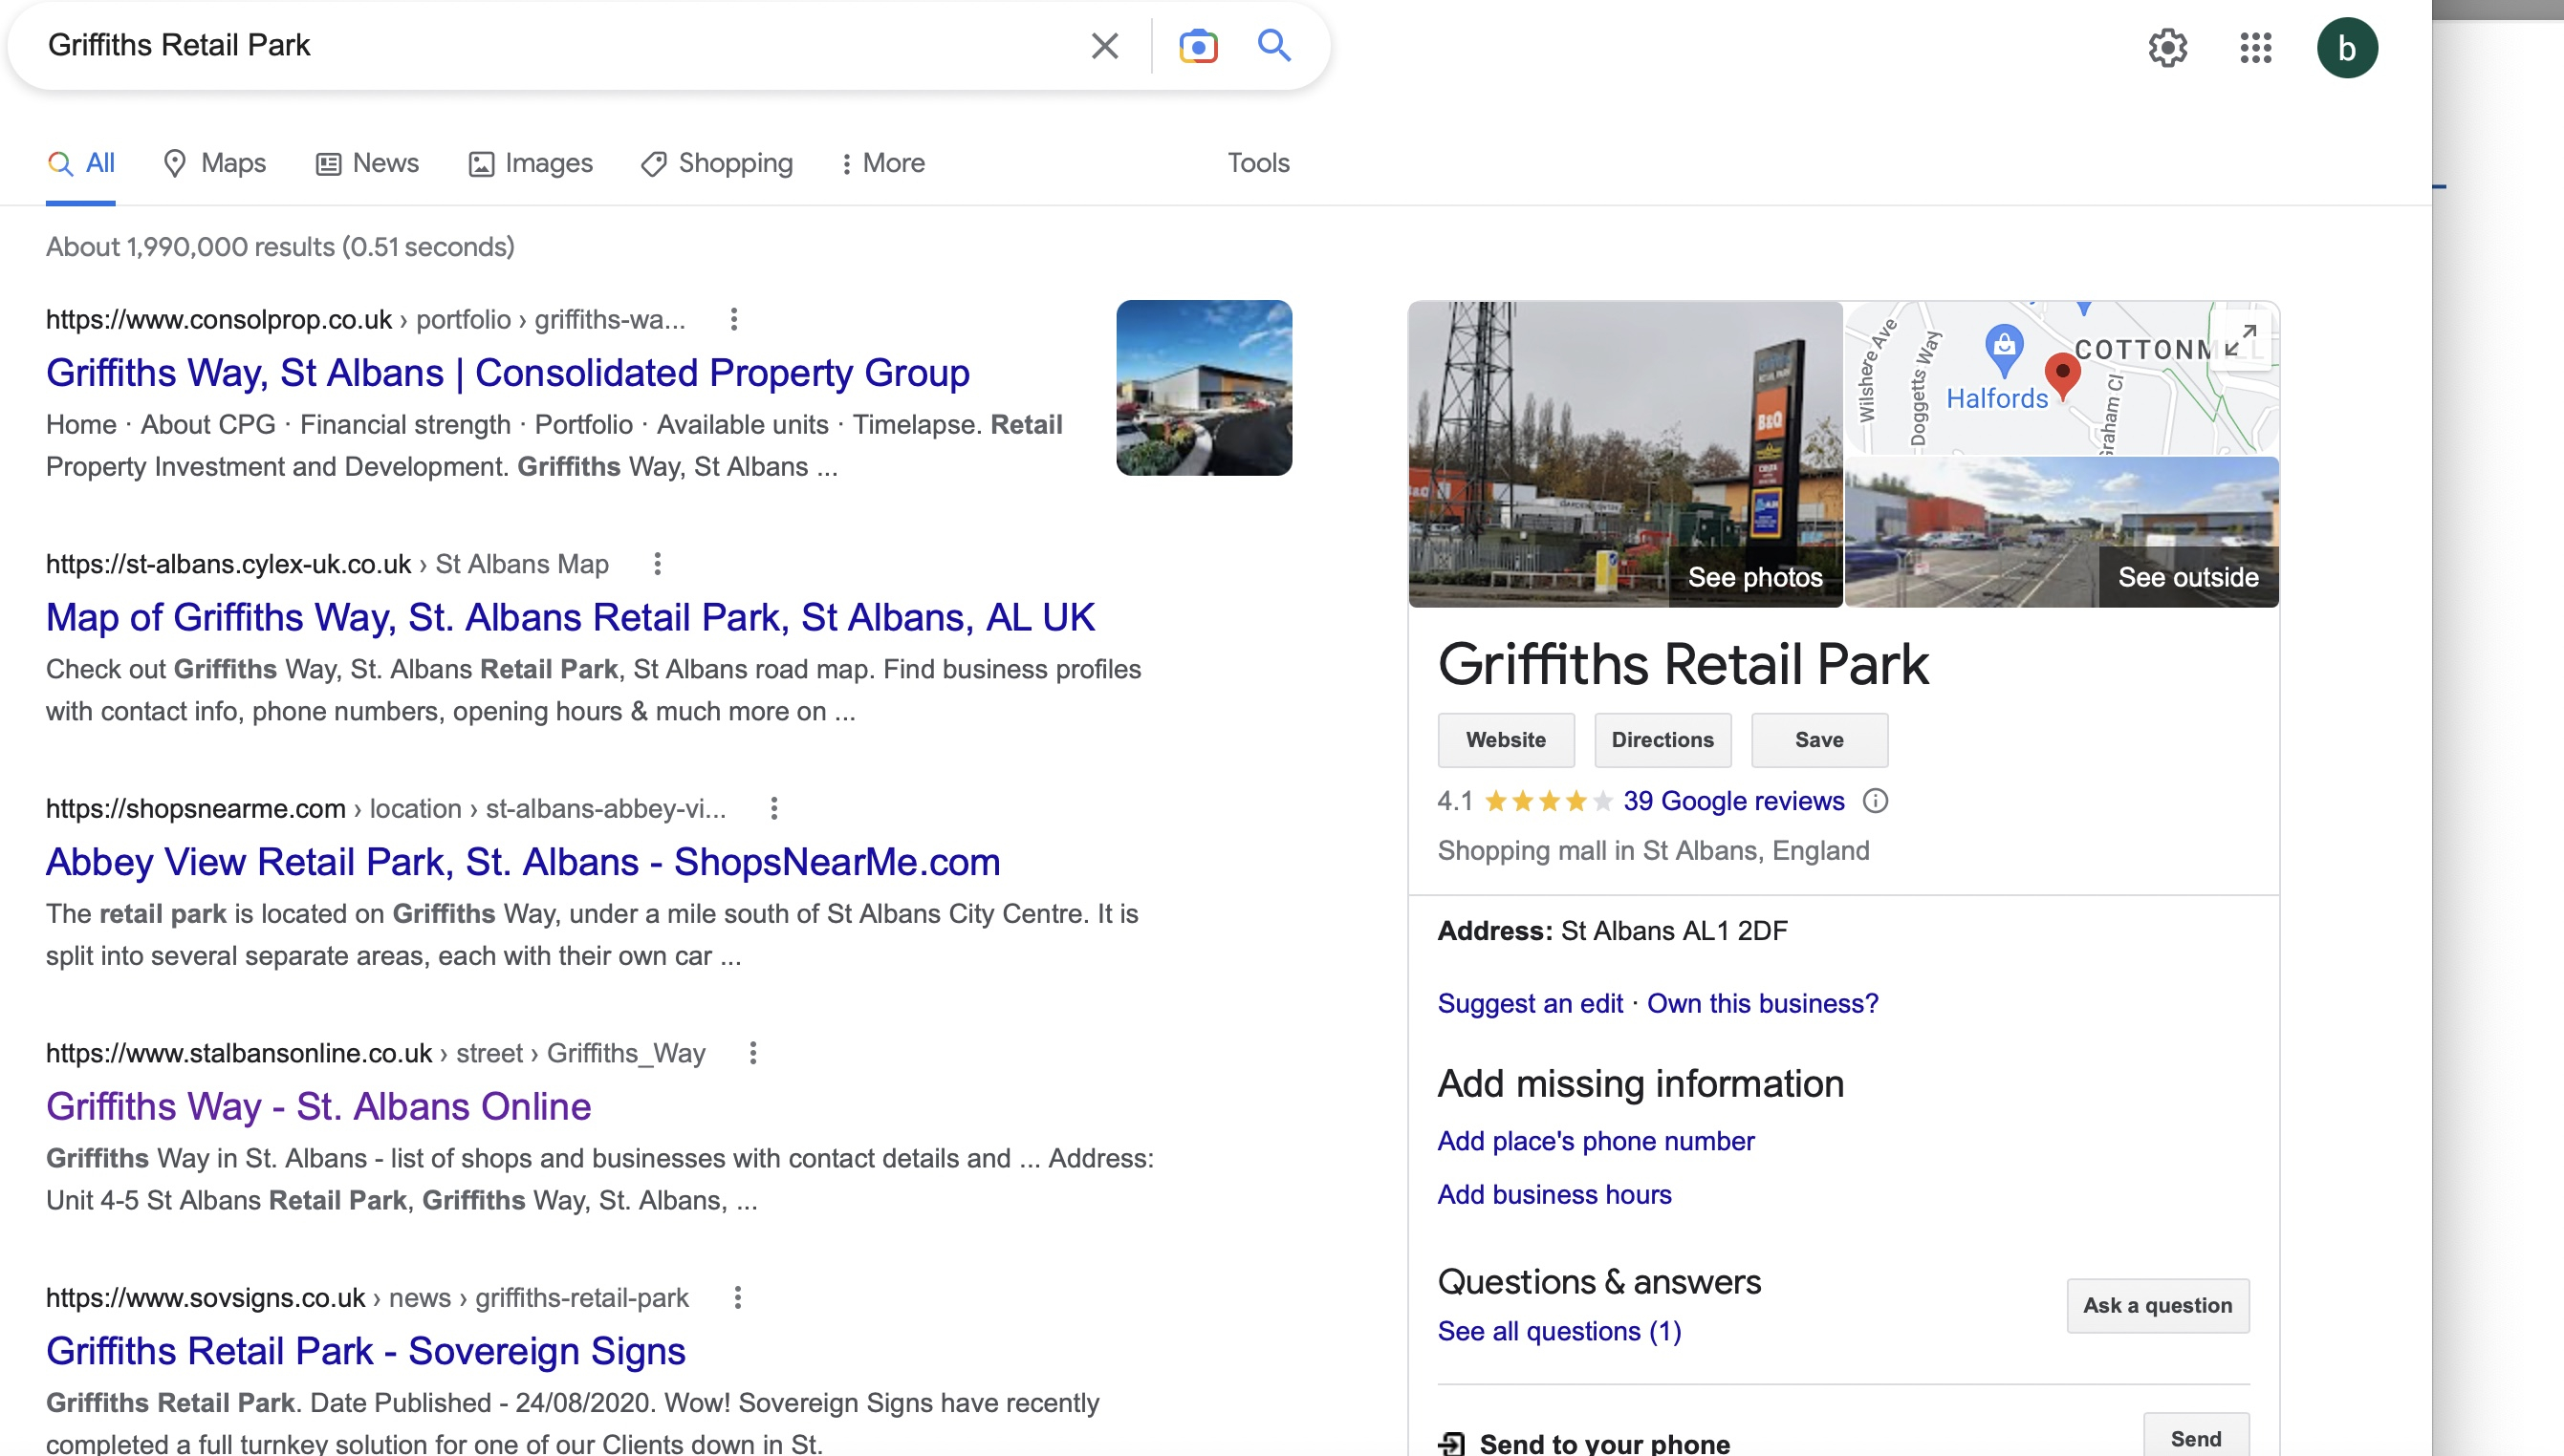Image resolution: width=2564 pixels, height=1456 pixels.
Task: Click the blue magnifier search icon
Action: tap(1273, 46)
